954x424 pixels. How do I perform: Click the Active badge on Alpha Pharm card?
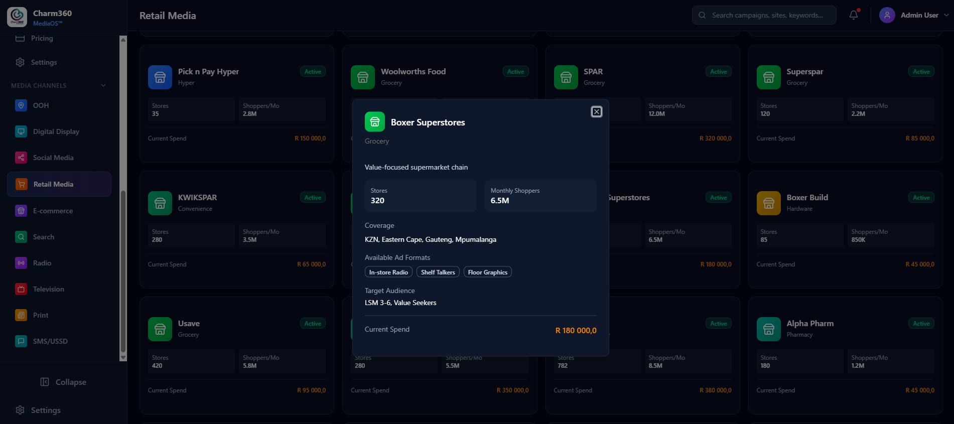pos(921,324)
